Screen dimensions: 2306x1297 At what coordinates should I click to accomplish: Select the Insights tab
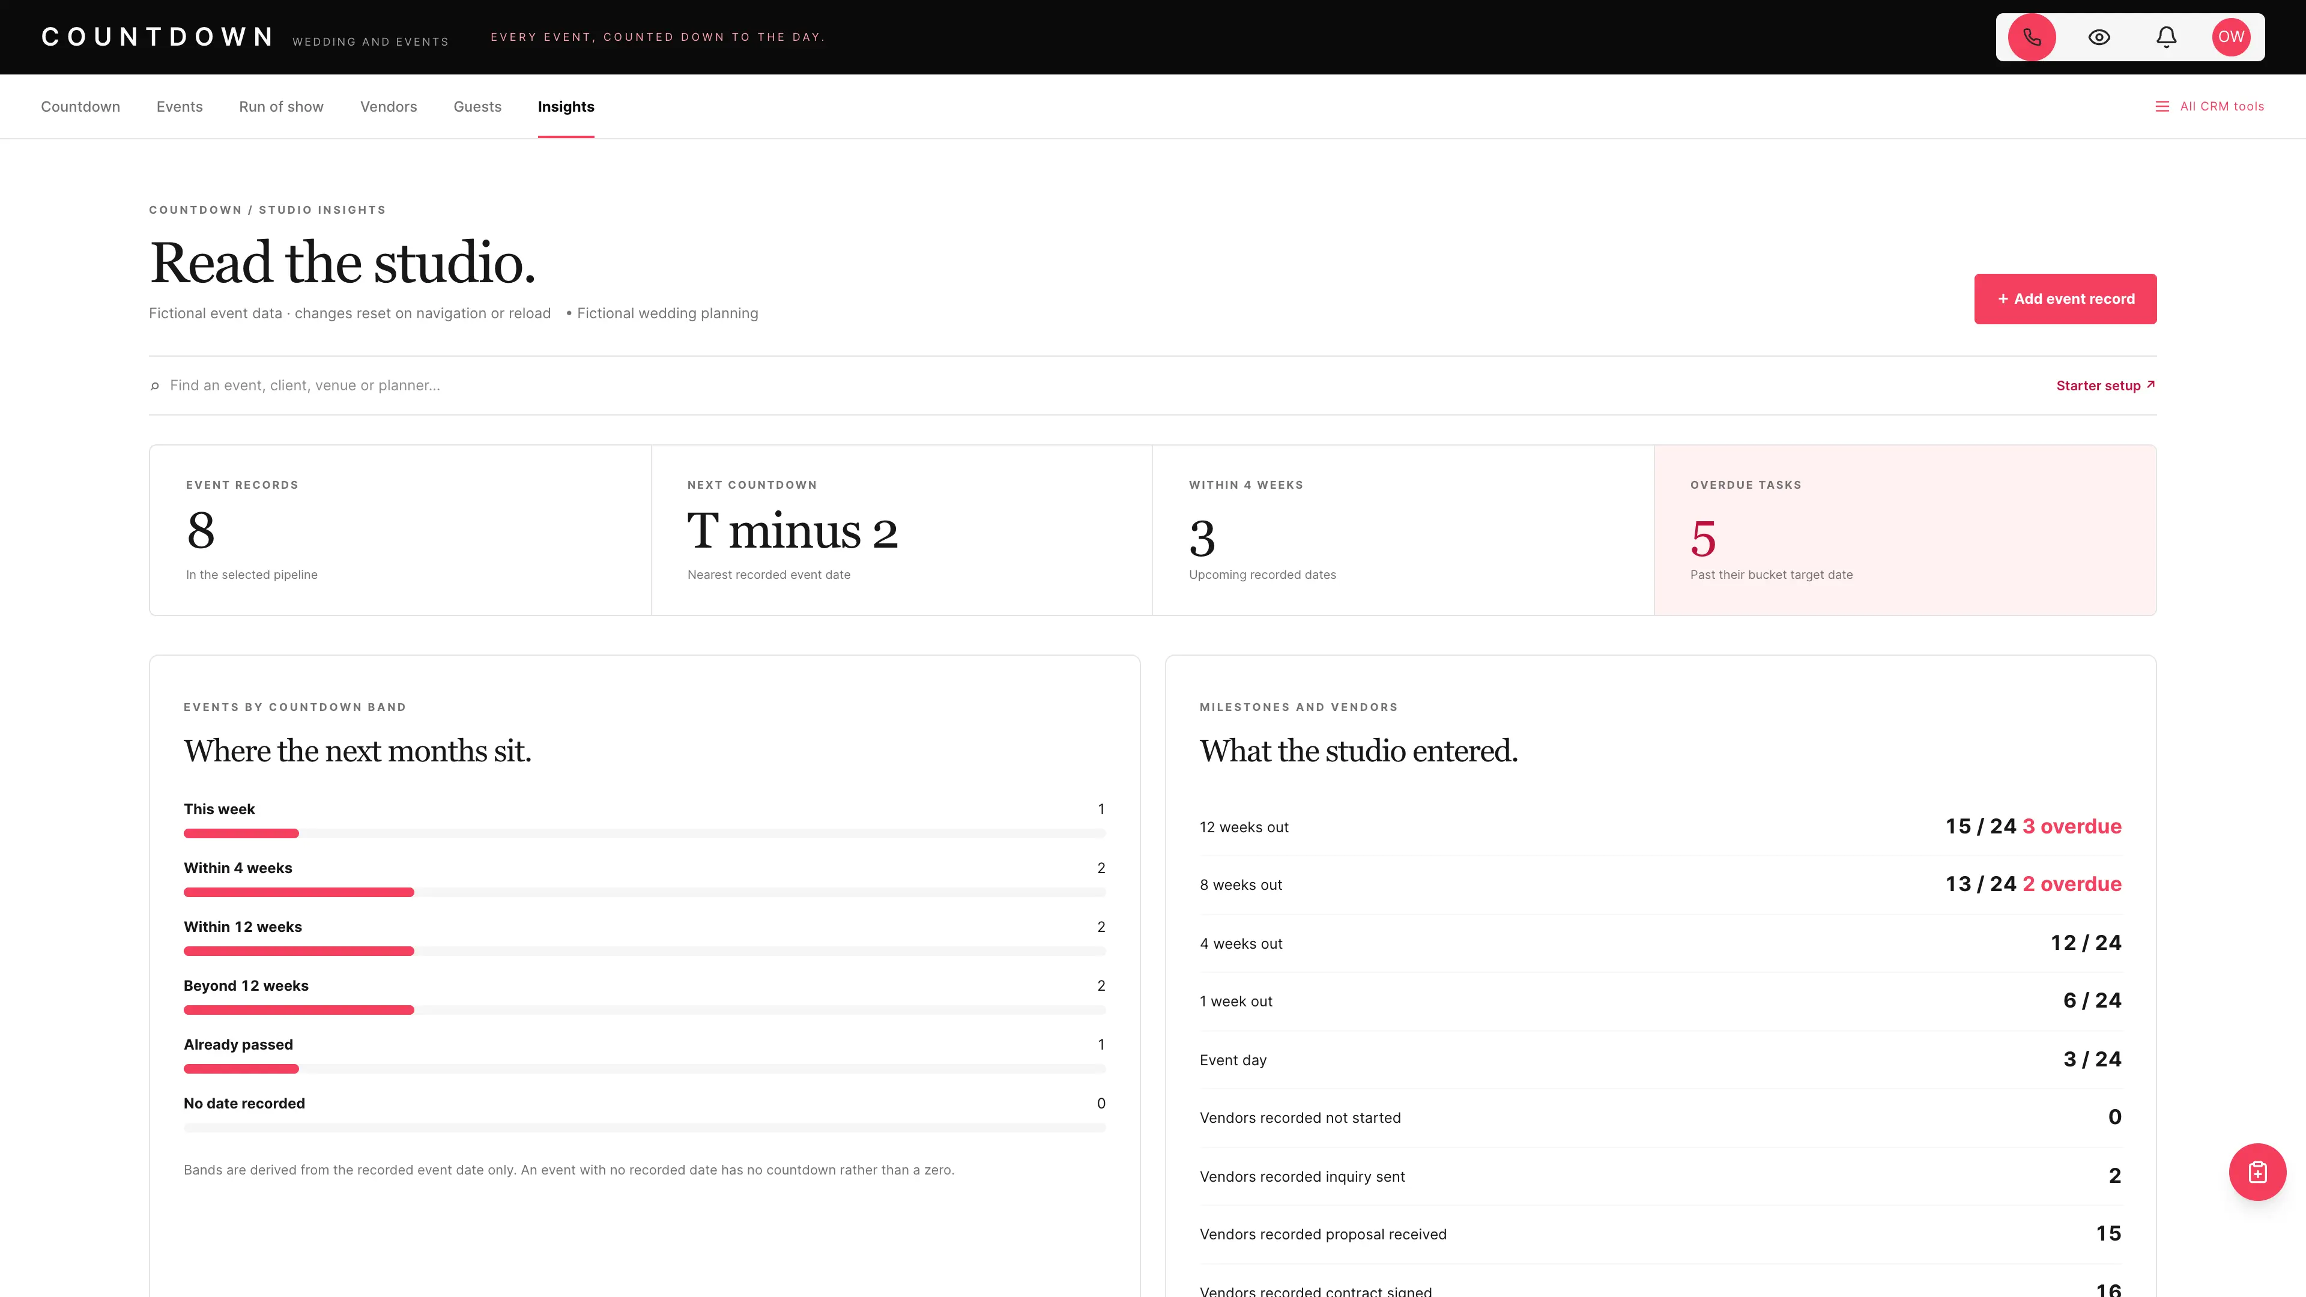pyautogui.click(x=566, y=106)
